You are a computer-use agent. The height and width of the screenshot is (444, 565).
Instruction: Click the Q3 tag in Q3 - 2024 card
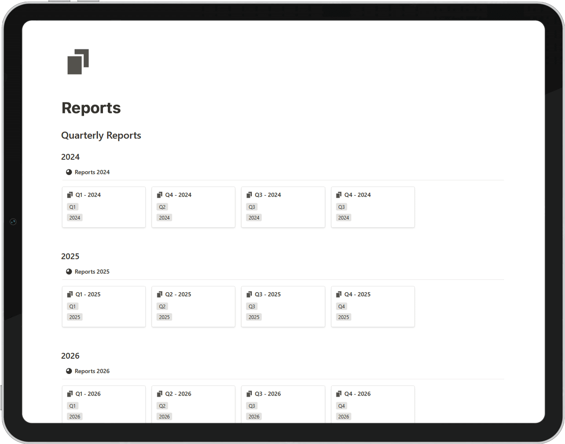[252, 207]
